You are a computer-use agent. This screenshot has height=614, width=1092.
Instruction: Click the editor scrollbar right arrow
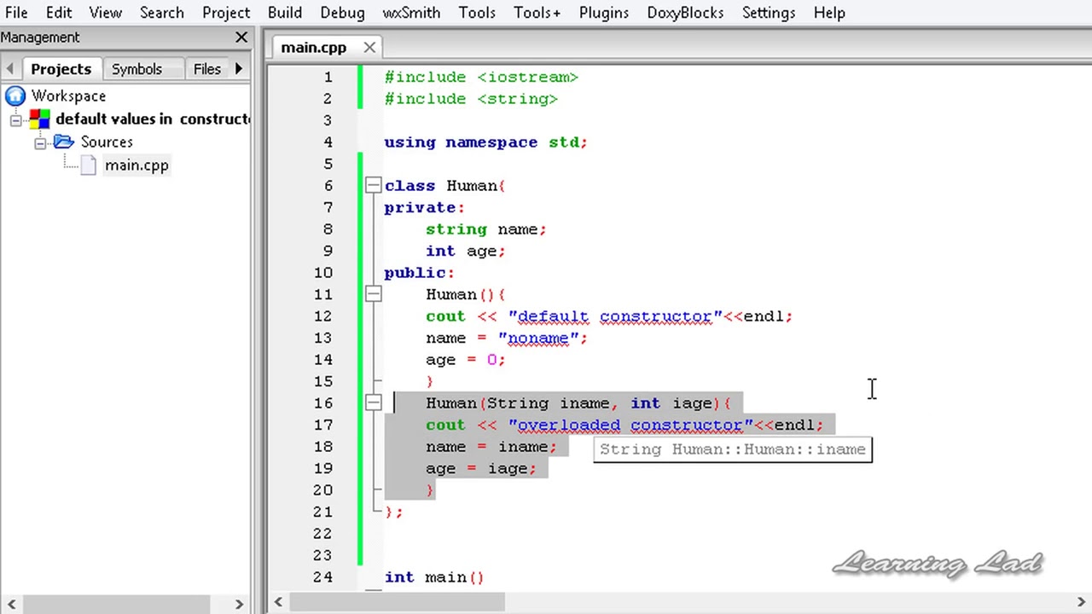(1080, 603)
